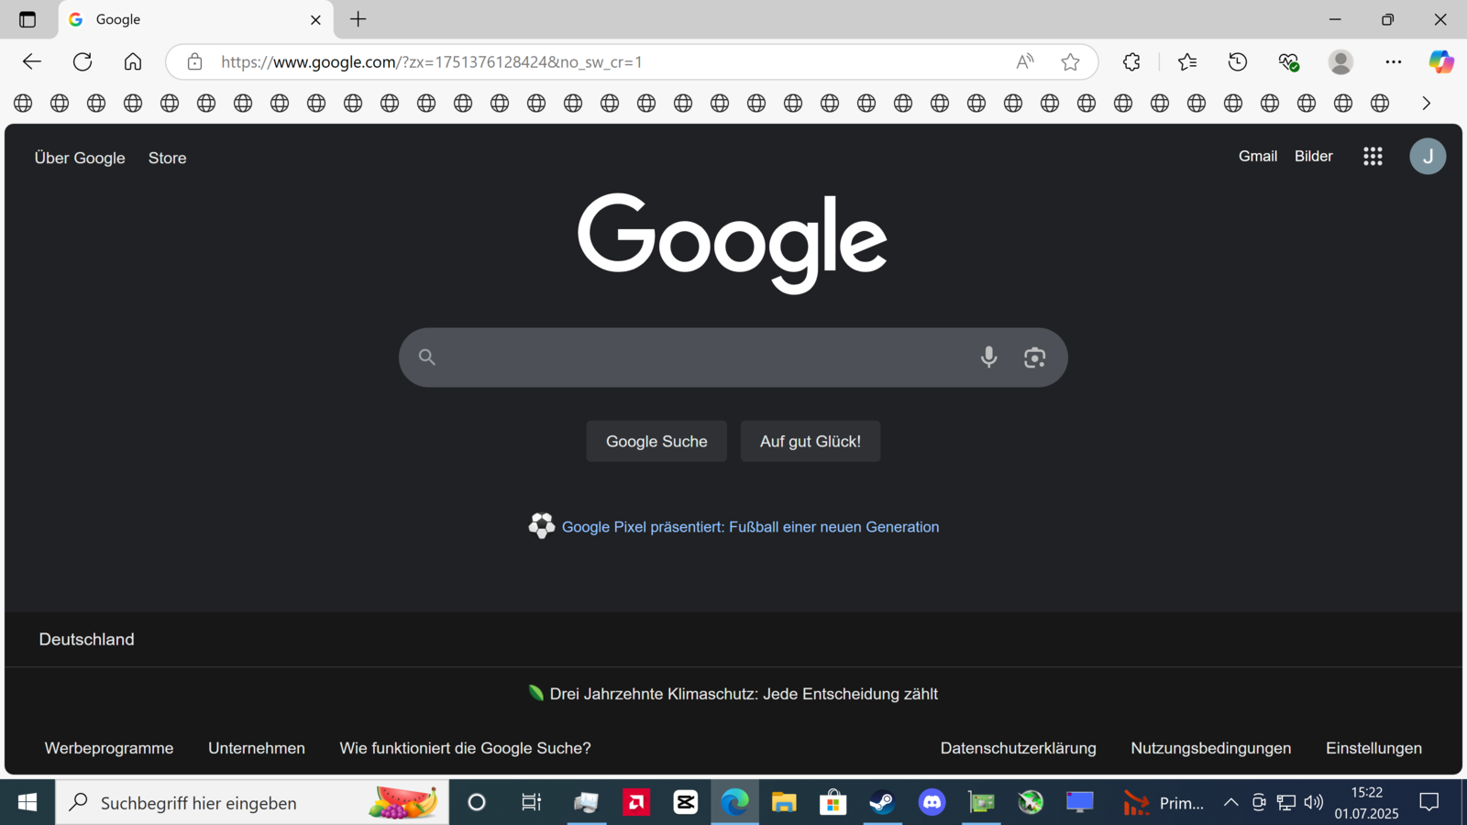The image size is (1467, 825).
Task: Select the Google tab
Action: [196, 19]
